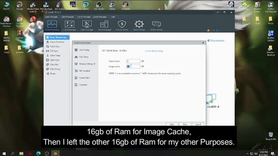
Task: Open Home Monitoring in the top toolbar
Action: coord(52,26)
